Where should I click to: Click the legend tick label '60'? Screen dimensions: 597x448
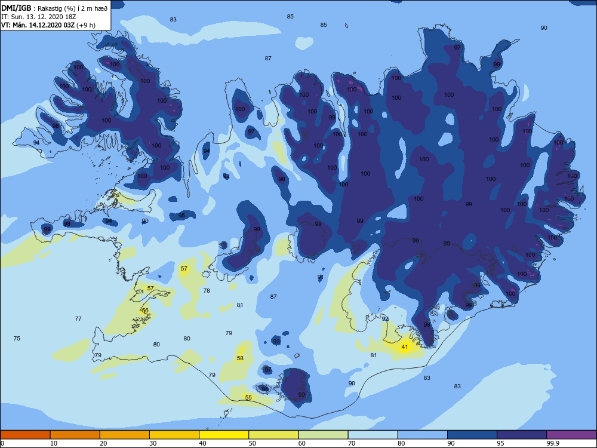[x=302, y=443]
